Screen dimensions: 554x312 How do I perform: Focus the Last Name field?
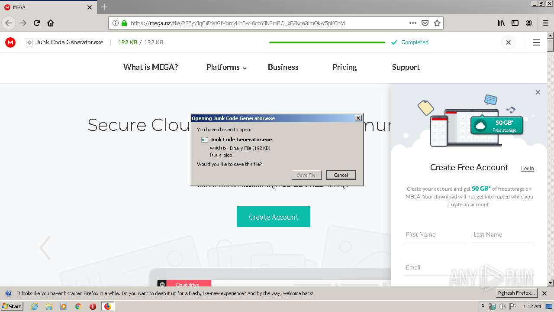502,234
